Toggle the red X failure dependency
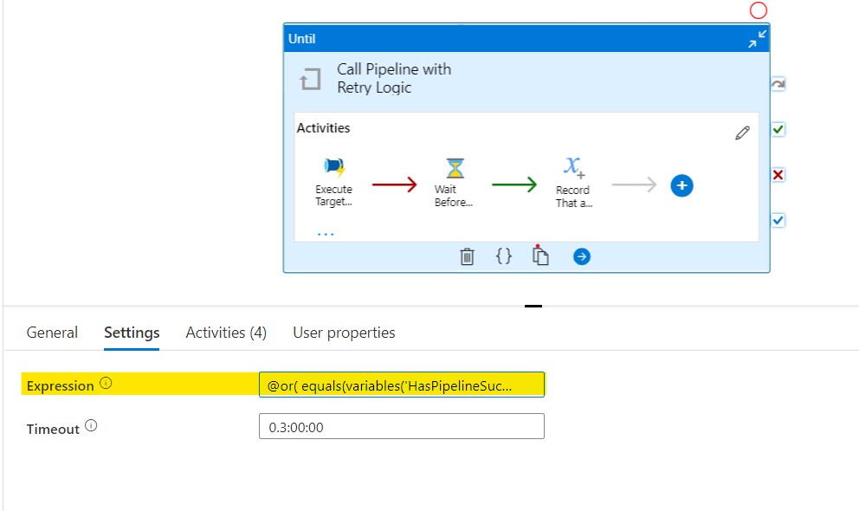 (x=778, y=175)
